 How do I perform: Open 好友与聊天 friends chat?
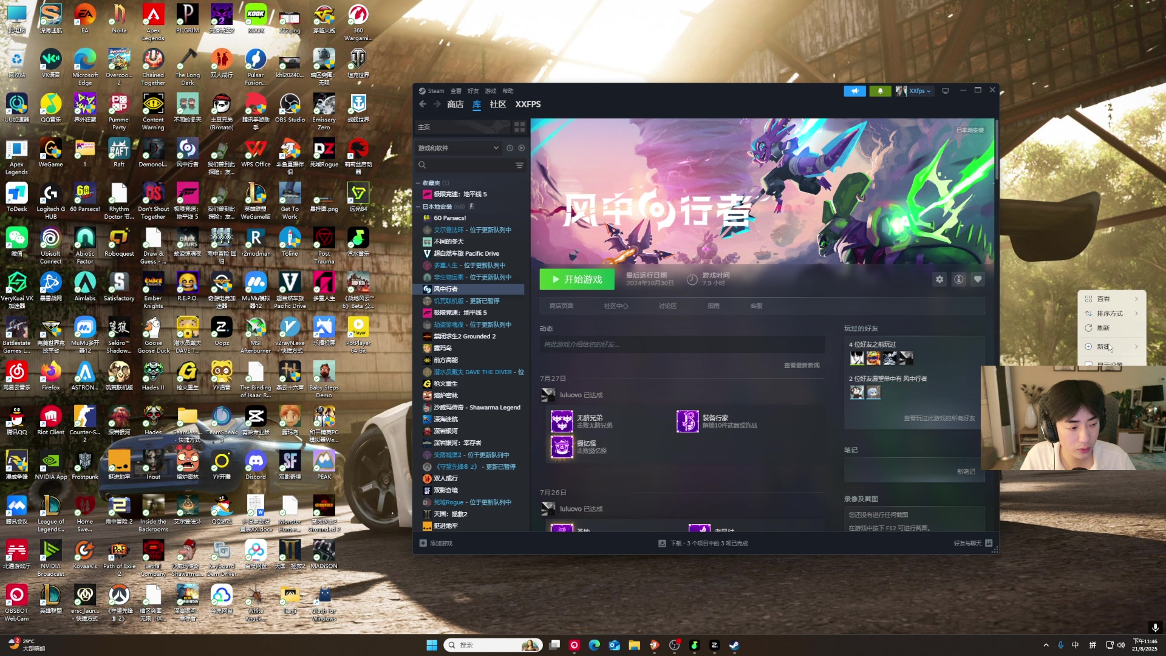[972, 544]
